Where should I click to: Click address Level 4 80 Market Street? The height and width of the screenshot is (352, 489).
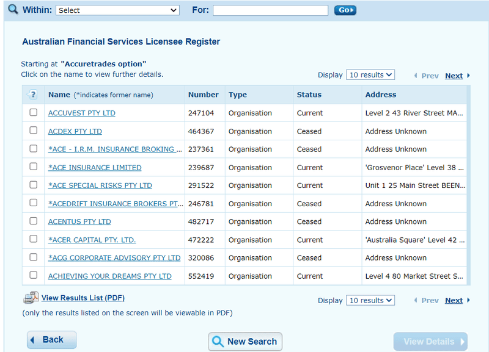(x=414, y=276)
